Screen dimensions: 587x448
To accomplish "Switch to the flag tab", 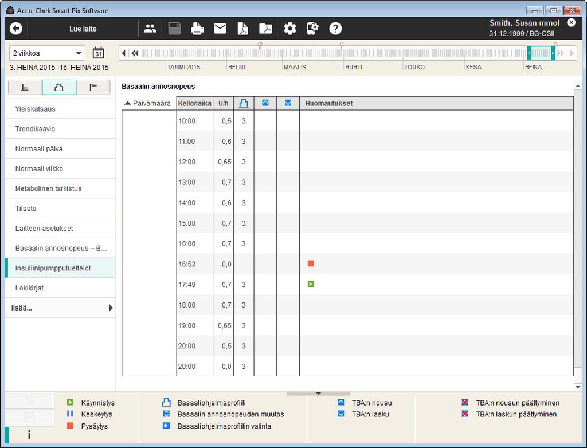I will tap(93, 88).
